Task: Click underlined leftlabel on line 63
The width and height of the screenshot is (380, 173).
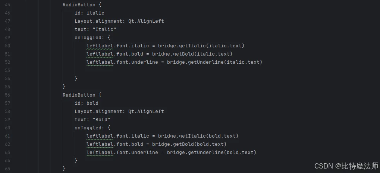Action: (100, 152)
